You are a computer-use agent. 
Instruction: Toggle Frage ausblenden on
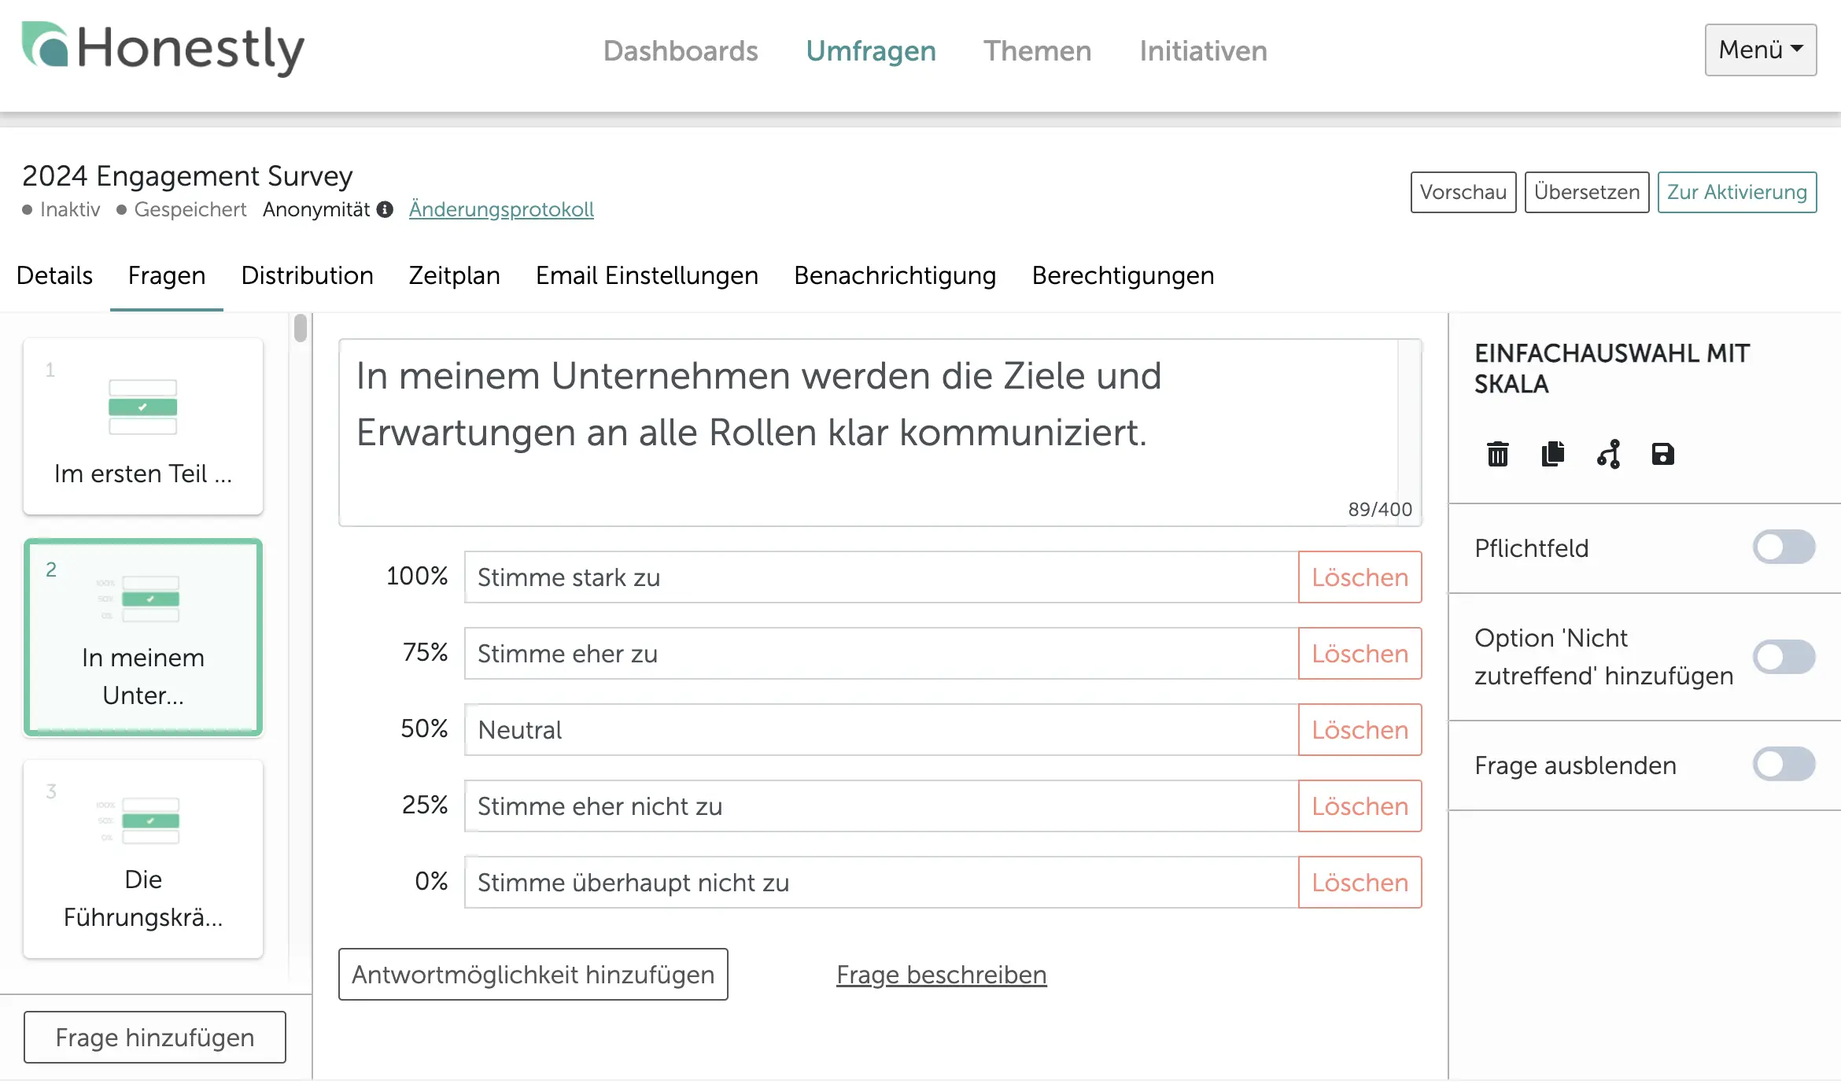[x=1784, y=764]
